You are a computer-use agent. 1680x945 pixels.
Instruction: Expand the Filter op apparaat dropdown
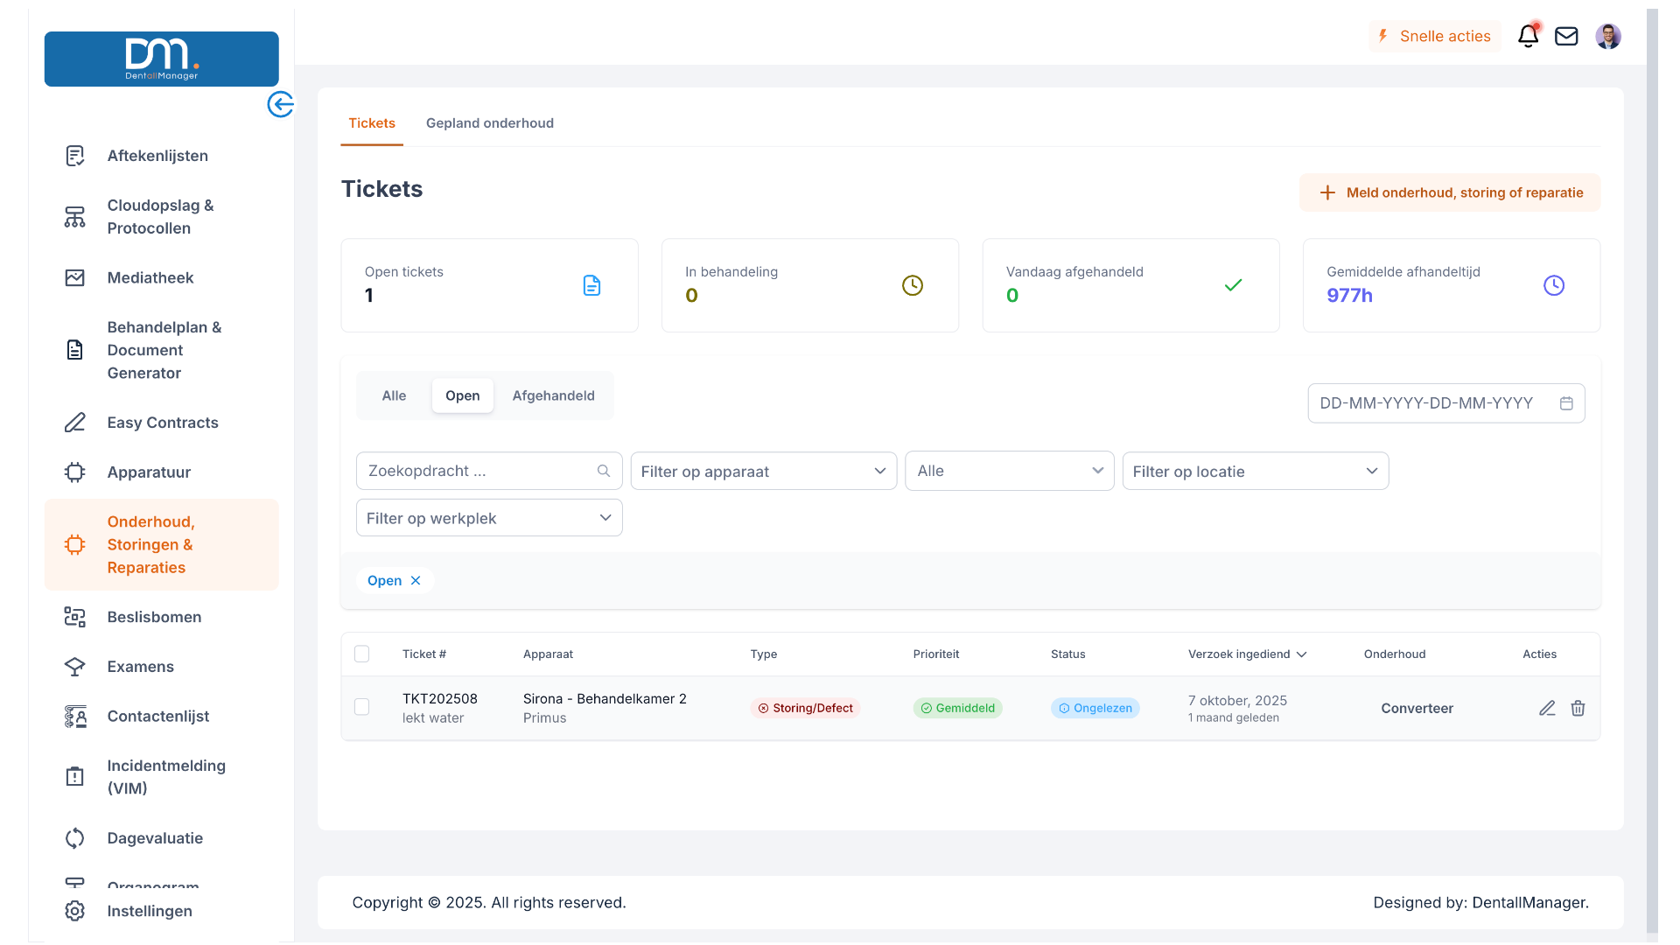(763, 471)
